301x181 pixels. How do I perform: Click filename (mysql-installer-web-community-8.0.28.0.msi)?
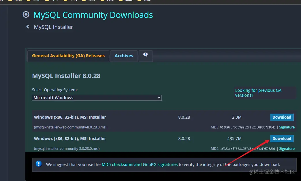click(x=71, y=127)
